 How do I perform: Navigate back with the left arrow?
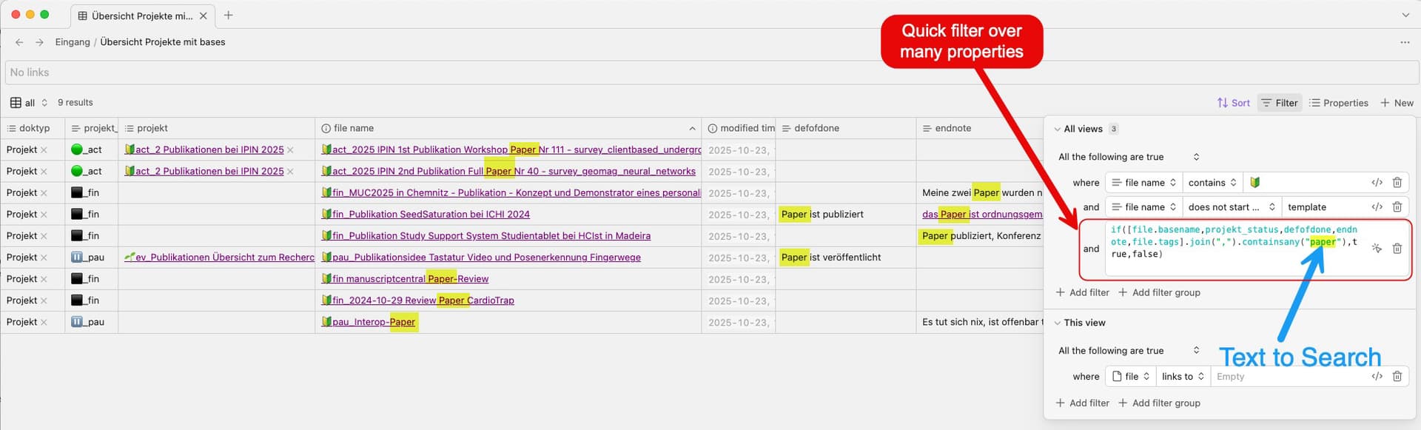(x=19, y=42)
